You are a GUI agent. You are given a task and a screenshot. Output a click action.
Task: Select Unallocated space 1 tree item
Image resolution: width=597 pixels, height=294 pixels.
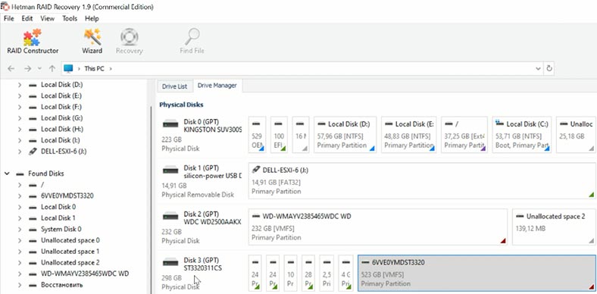click(70, 252)
